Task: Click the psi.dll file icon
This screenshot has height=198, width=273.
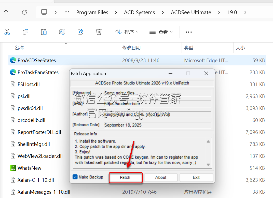Action: [x=13, y=96]
